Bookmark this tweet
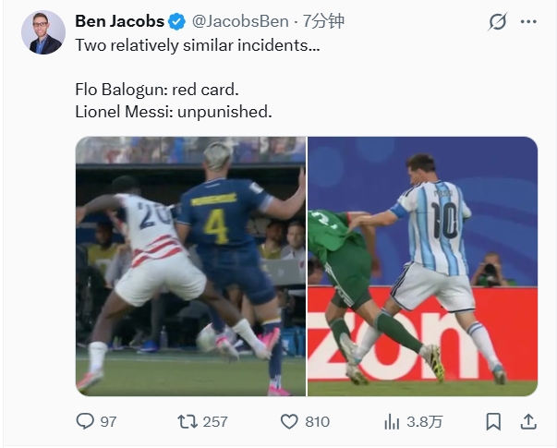 point(493,422)
